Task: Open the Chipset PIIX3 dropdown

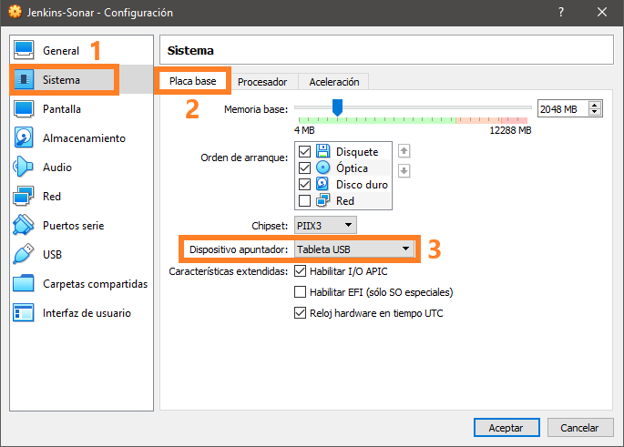Action: 325,225
